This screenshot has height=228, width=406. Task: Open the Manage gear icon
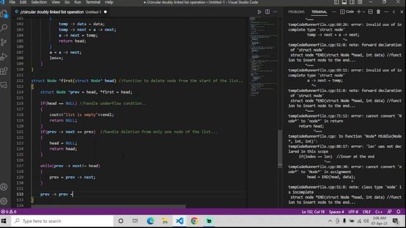click(4, 201)
